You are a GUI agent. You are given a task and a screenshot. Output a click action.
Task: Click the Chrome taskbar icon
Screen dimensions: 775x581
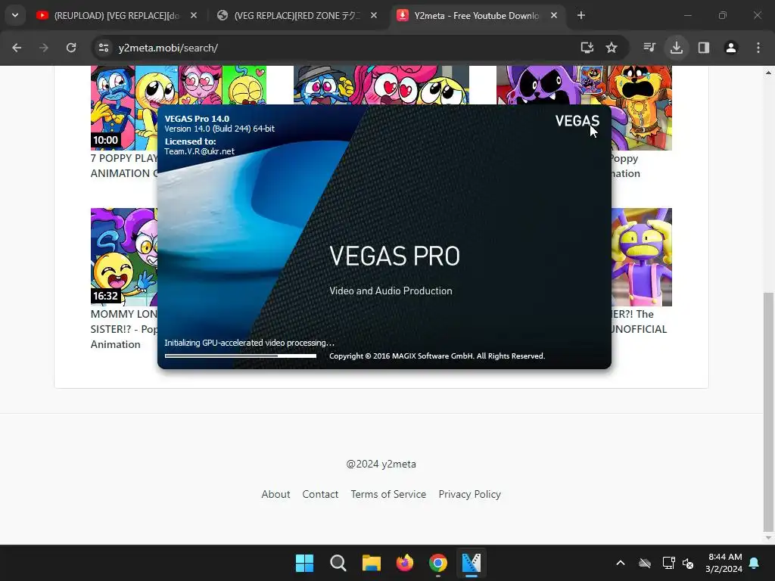coord(438,563)
